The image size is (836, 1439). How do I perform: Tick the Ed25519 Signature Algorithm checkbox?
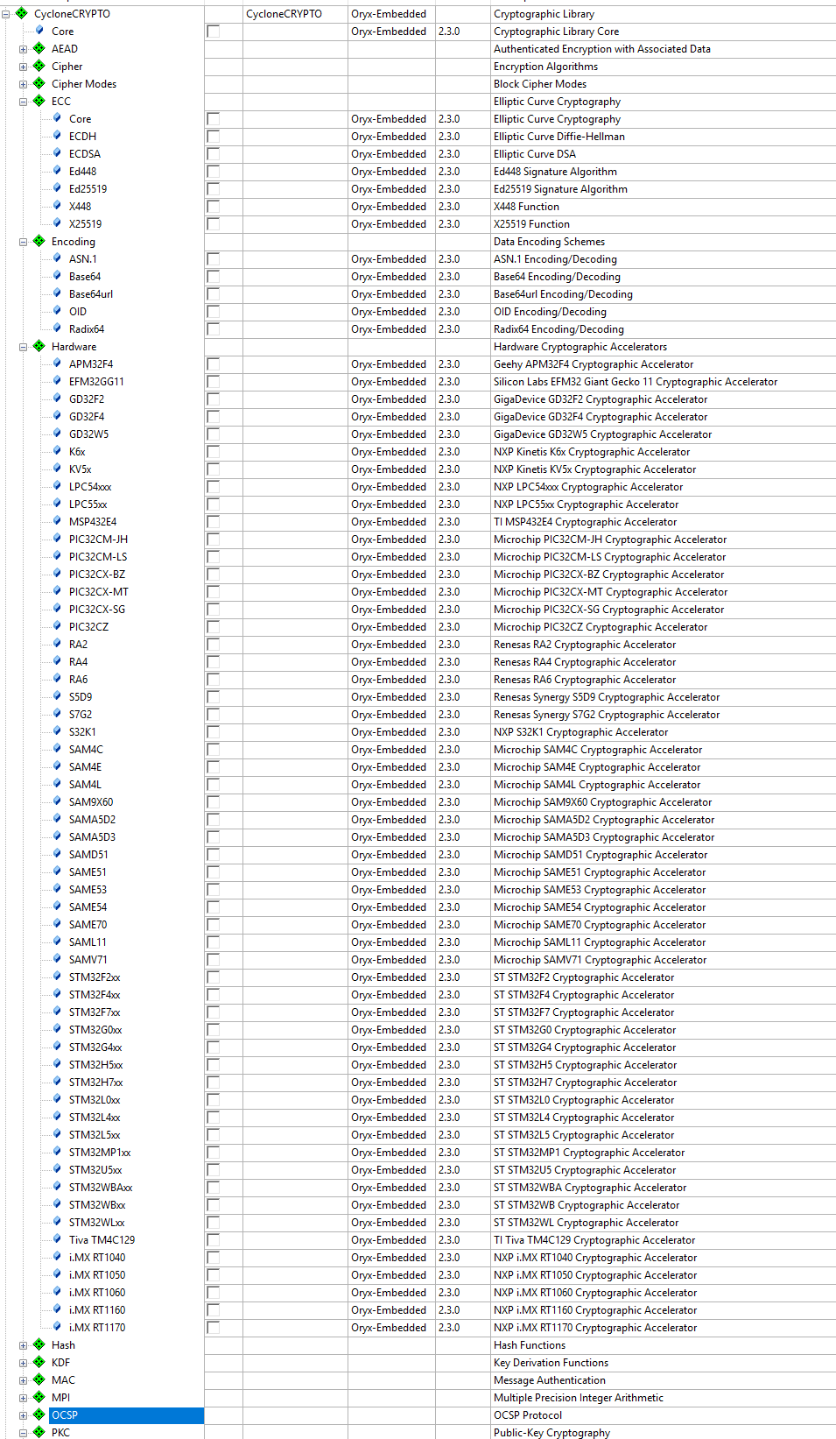point(214,189)
